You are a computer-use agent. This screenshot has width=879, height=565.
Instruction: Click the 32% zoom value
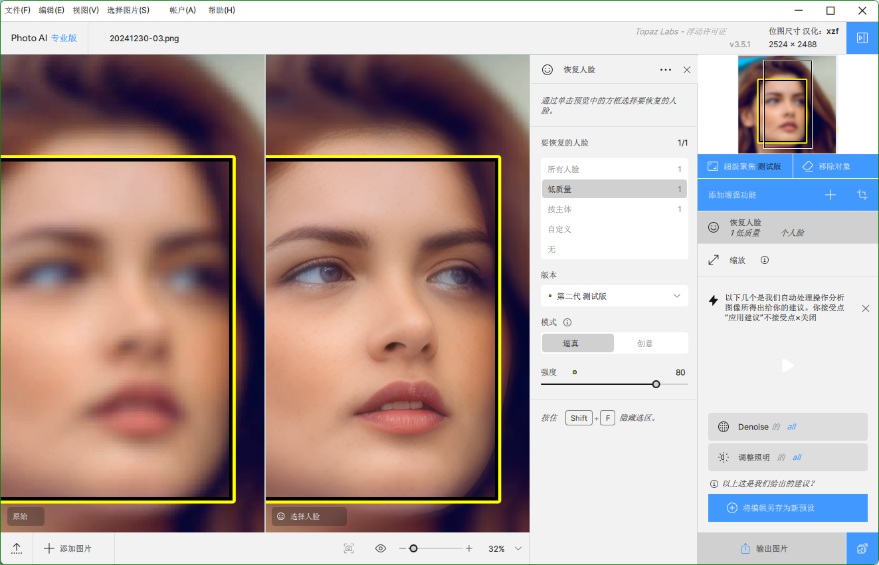pyautogui.click(x=496, y=549)
